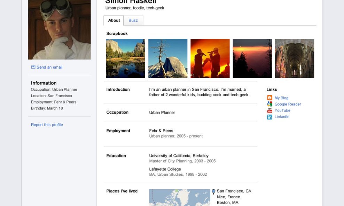Click the envelope icon beside Send an email

click(33, 67)
